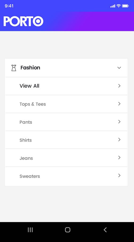Select the Fashion category heading
The image size is (134, 242).
(x=30, y=68)
